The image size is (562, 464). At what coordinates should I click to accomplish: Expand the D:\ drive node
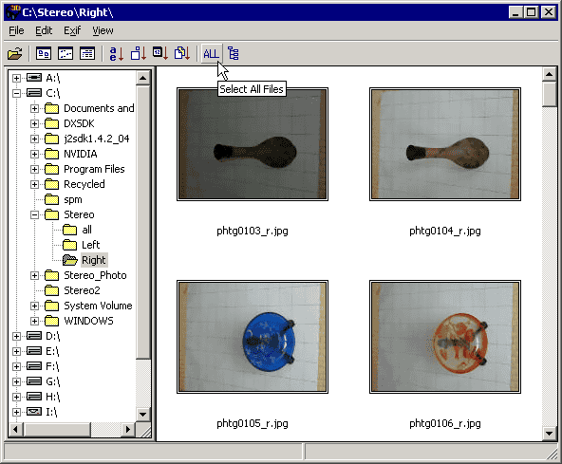(16, 336)
